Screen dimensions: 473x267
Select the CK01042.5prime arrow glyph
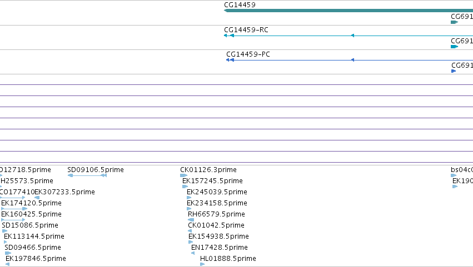pyautogui.click(x=190, y=231)
